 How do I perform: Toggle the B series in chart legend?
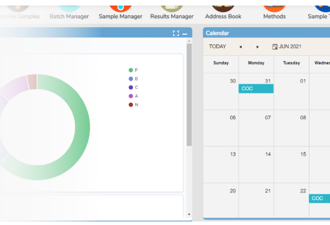tap(133, 79)
